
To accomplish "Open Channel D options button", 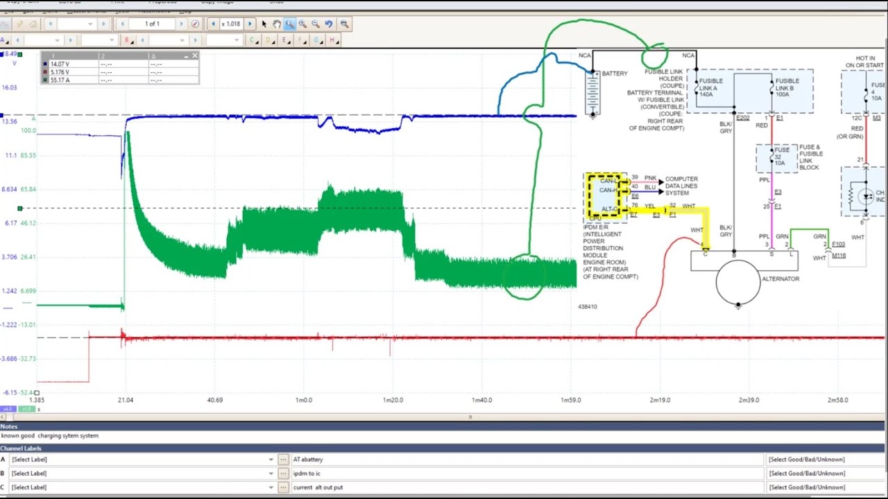I will point(268,40).
